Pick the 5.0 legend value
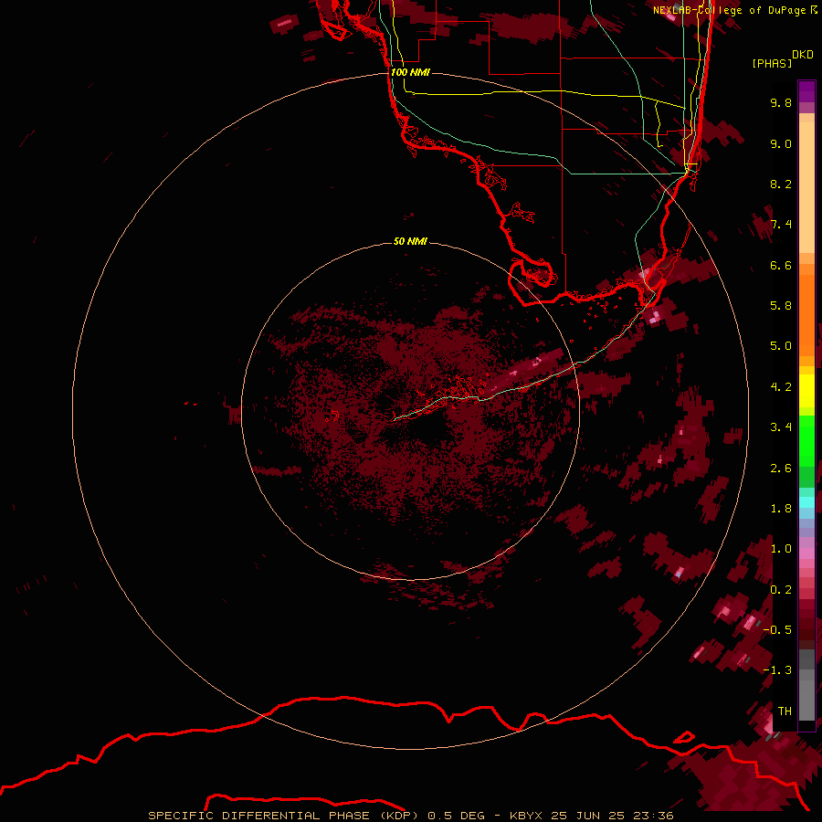822x822 pixels. (x=781, y=346)
